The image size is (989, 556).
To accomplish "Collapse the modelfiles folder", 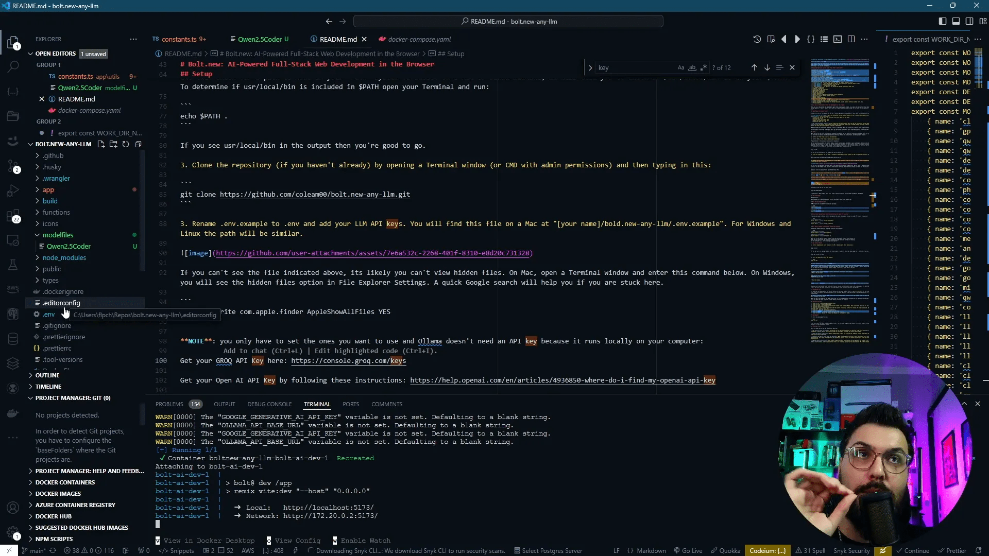I will coord(58,235).
